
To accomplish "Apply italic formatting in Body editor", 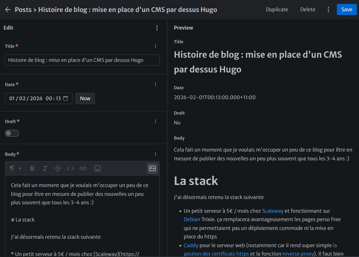I will coord(45,168).
